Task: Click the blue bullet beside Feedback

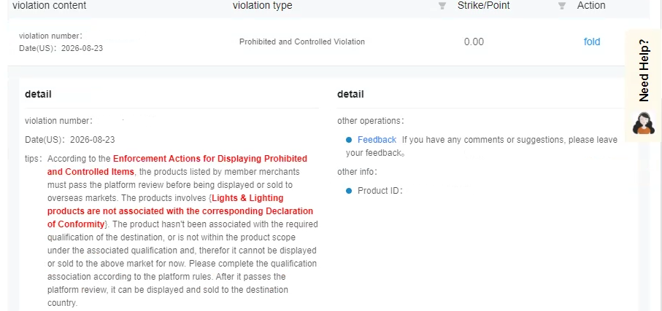Action: click(349, 140)
